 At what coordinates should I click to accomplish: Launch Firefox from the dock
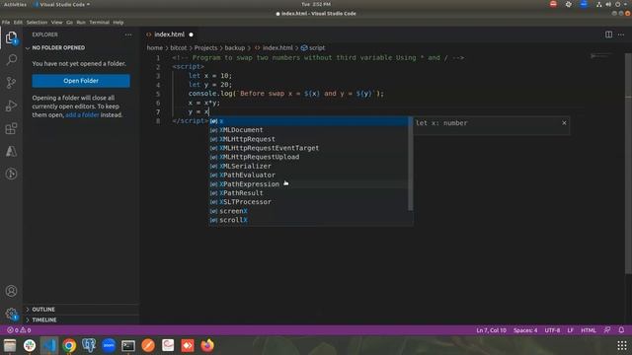(x=207, y=346)
